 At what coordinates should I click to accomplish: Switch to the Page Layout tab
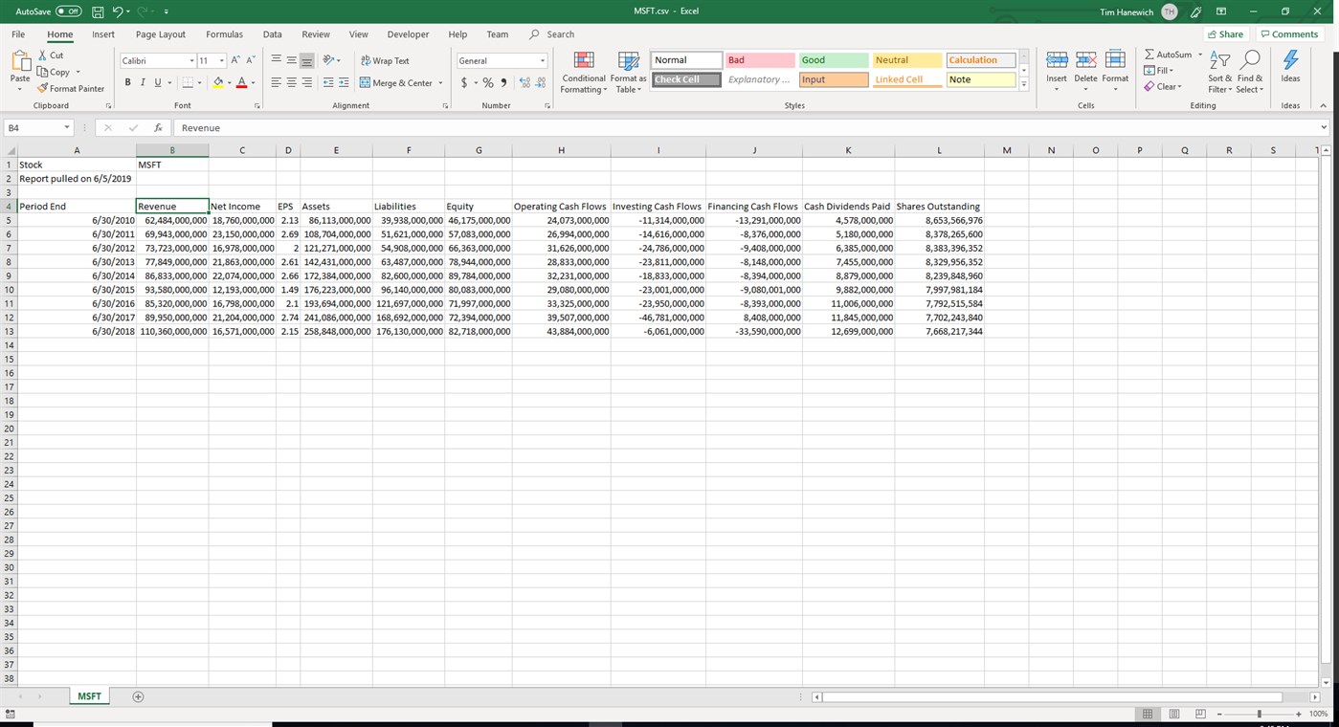click(161, 34)
